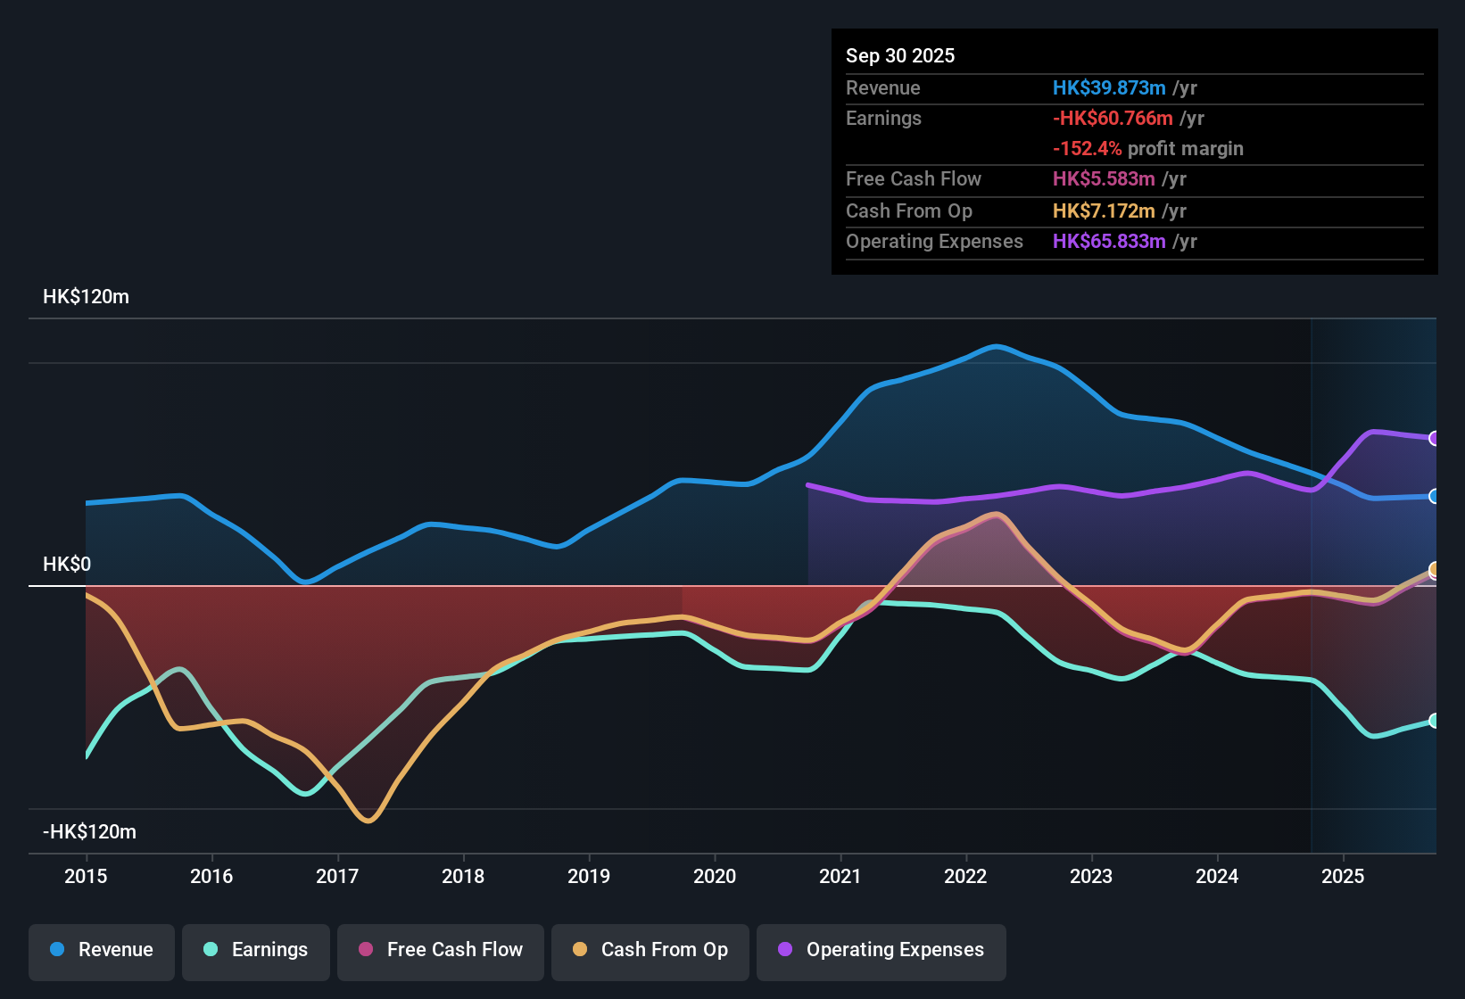The image size is (1465, 999).
Task: Toggle the Earnings series visibility
Action: pyautogui.click(x=256, y=950)
